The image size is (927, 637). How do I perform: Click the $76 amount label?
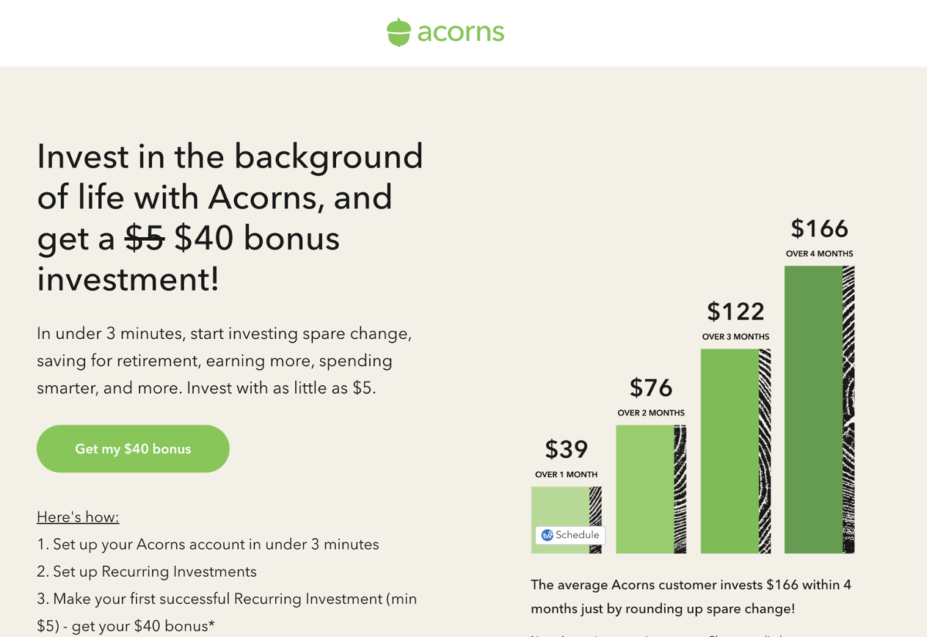(651, 387)
